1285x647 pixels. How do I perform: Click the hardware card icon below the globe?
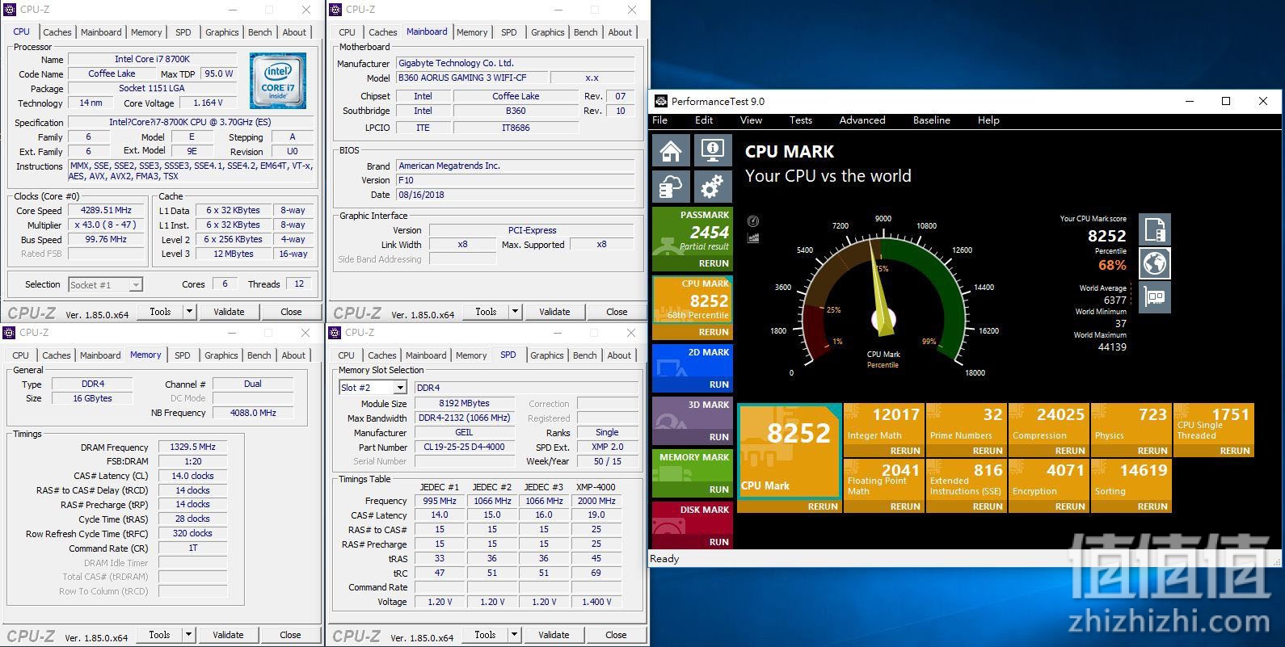(1155, 297)
